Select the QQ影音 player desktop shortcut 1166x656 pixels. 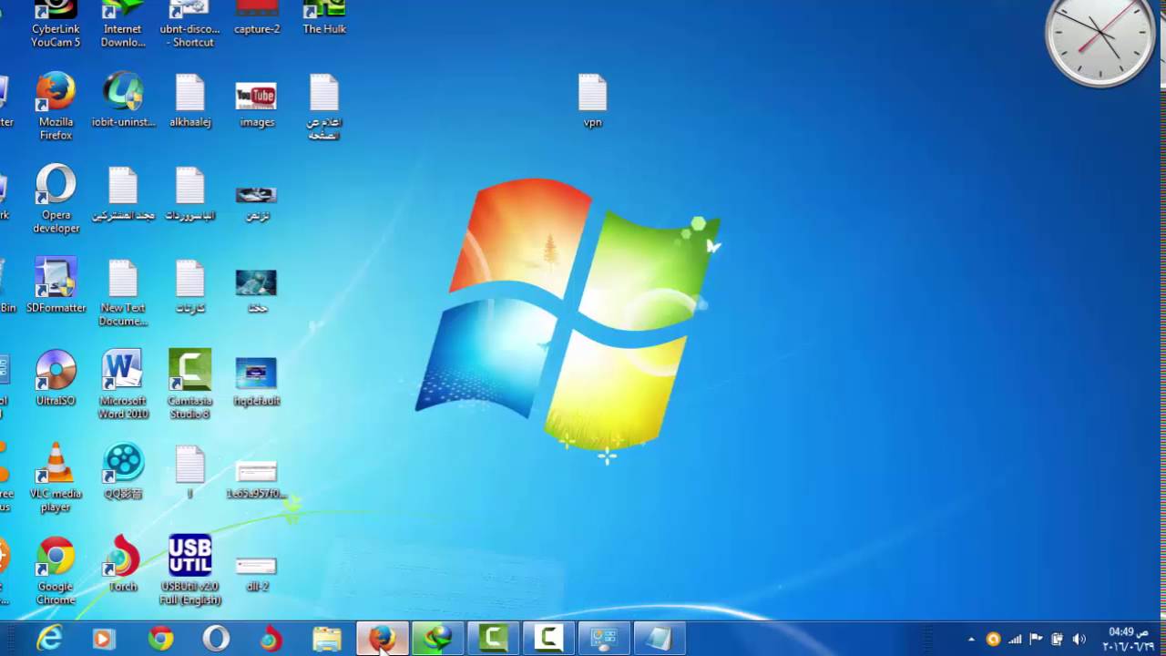(123, 472)
